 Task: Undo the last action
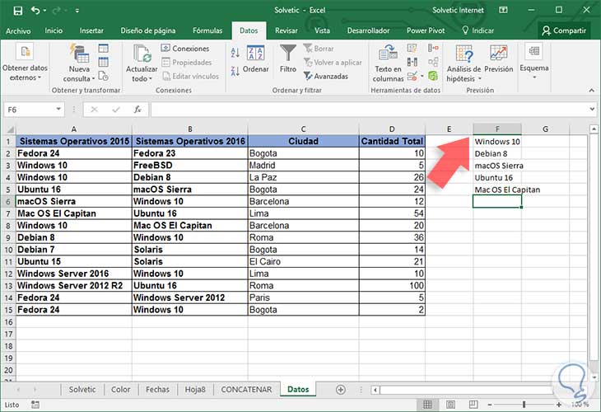pyautogui.click(x=35, y=11)
